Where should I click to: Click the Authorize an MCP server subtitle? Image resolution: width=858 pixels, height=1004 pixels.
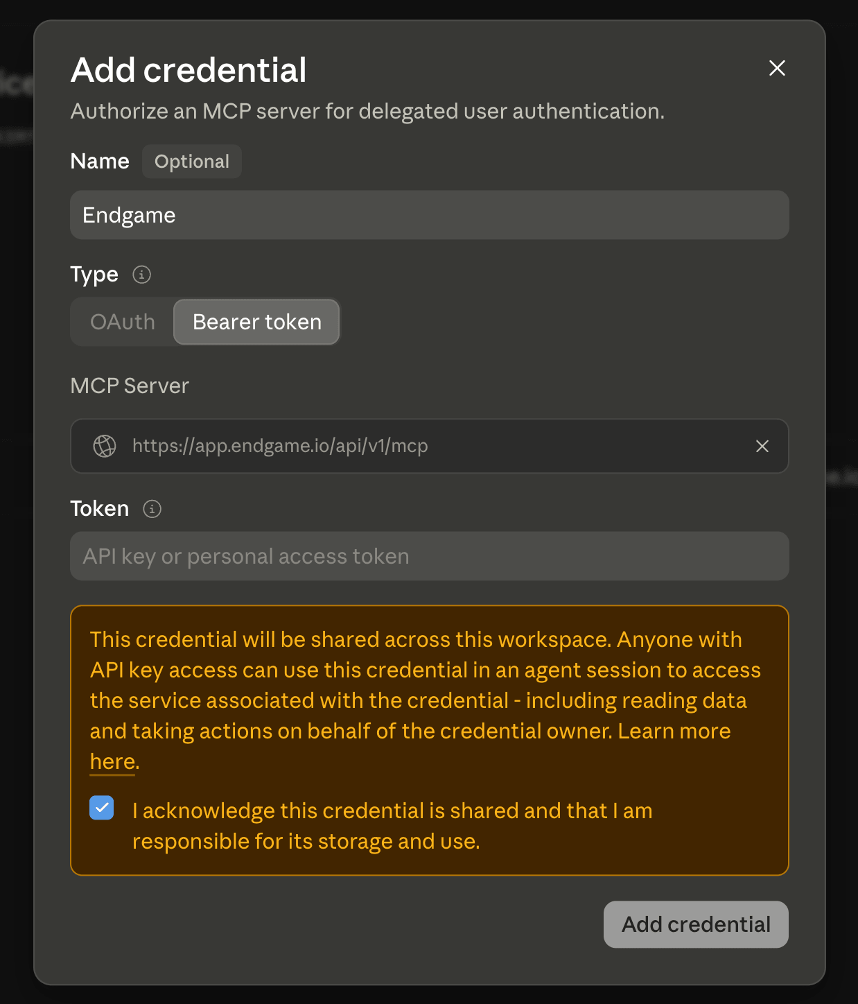(367, 111)
